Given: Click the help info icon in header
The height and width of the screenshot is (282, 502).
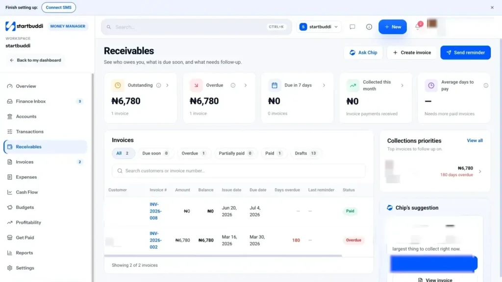Looking at the screenshot, I should point(369,27).
